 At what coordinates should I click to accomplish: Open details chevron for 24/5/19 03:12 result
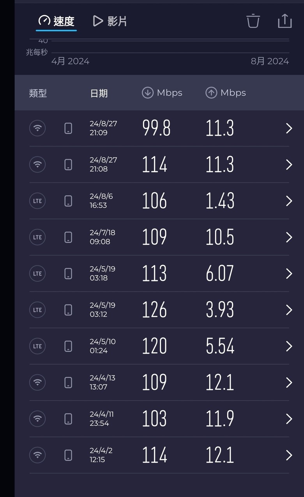pos(289,310)
